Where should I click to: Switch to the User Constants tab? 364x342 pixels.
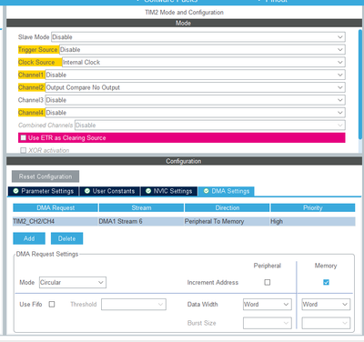click(109, 191)
